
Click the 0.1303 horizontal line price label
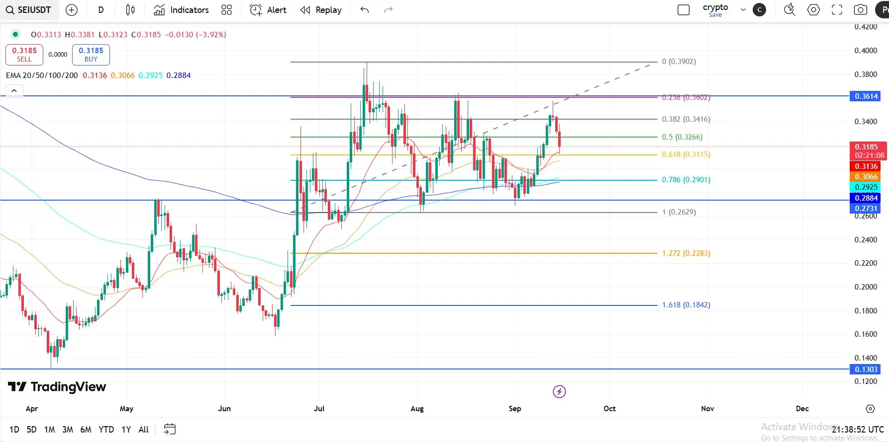(865, 369)
